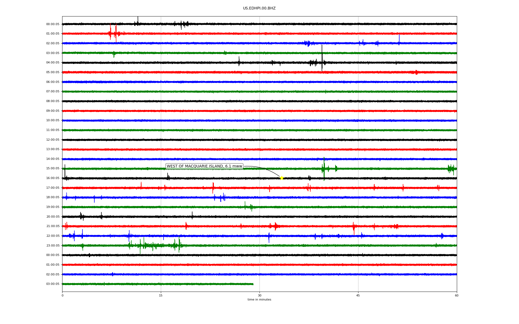
Task: Select the WEST OF MACQUARIE ISLAND annotation label
Action: (204, 166)
